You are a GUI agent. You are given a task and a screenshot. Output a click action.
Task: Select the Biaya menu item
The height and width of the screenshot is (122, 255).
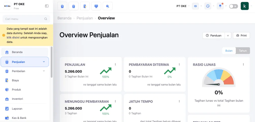(25, 80)
